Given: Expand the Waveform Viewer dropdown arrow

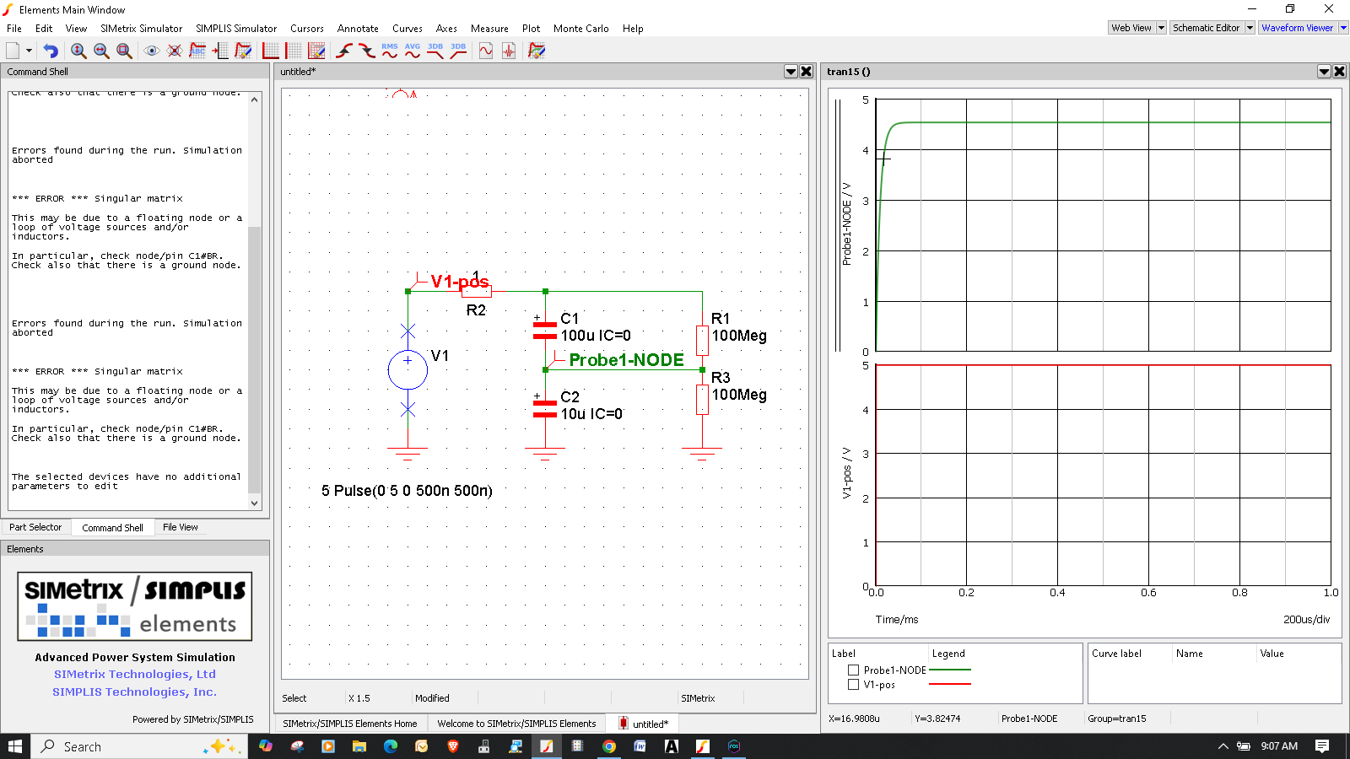Looking at the screenshot, I should point(1343,28).
